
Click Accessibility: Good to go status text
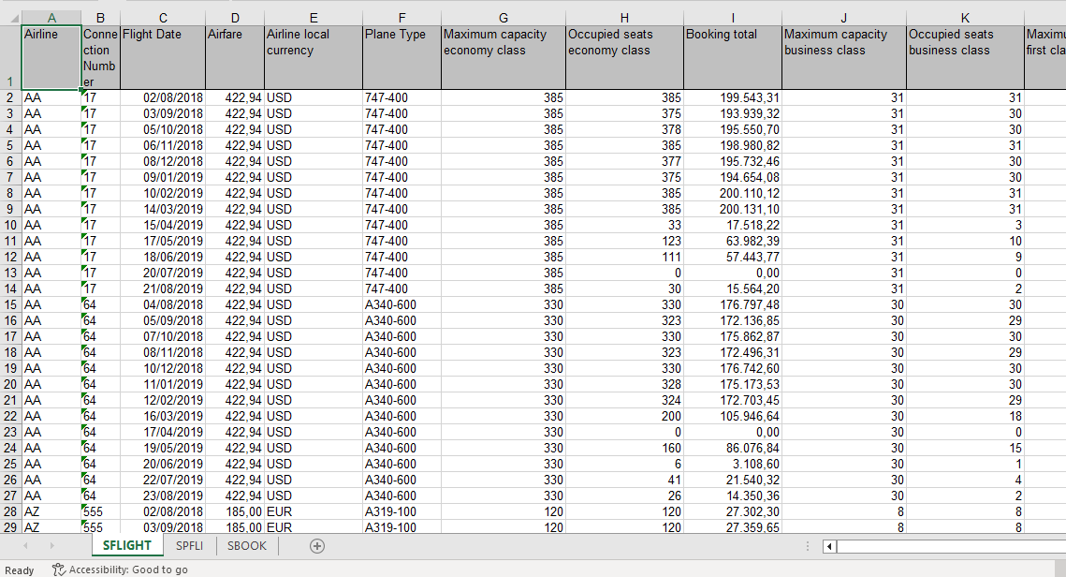tap(128, 570)
